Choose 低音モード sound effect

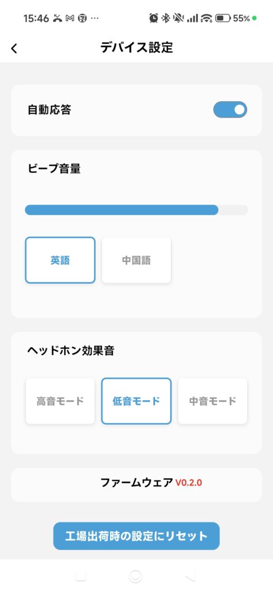(x=136, y=401)
